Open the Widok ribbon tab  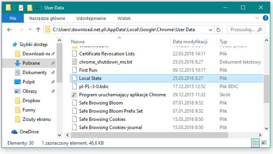124,18
